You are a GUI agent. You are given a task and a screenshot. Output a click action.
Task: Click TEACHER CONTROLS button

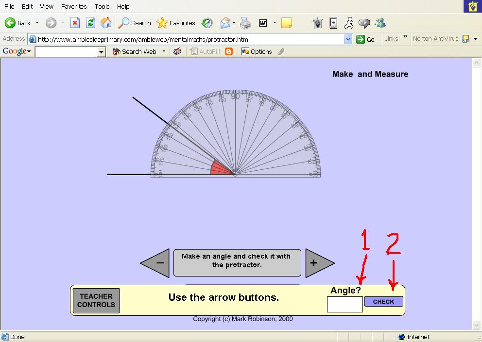[x=96, y=301]
